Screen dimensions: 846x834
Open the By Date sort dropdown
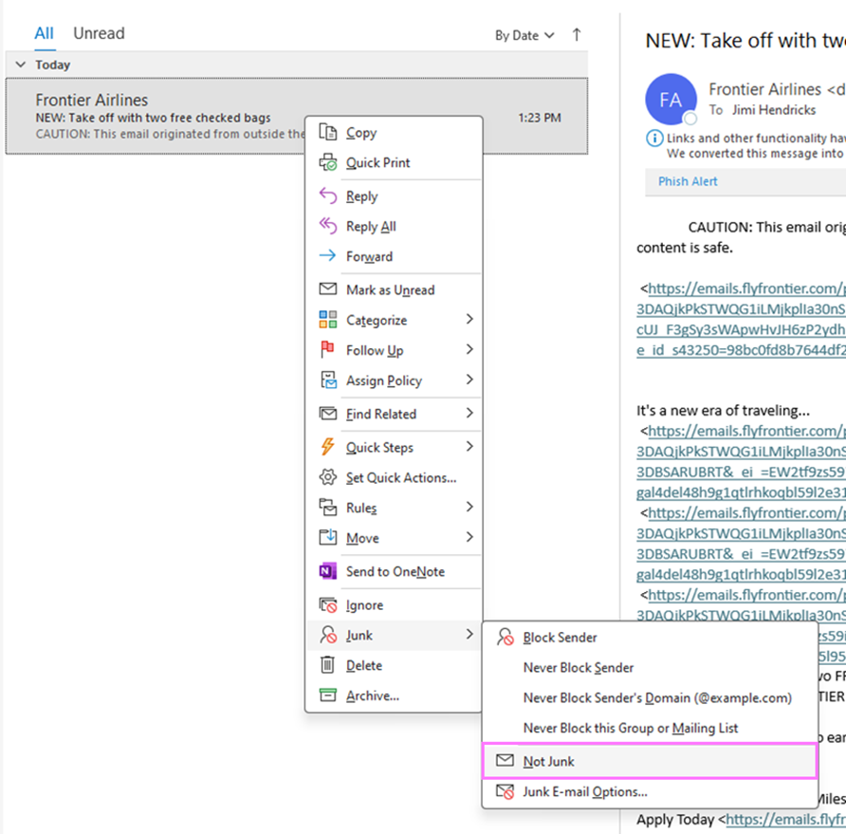[x=520, y=35]
